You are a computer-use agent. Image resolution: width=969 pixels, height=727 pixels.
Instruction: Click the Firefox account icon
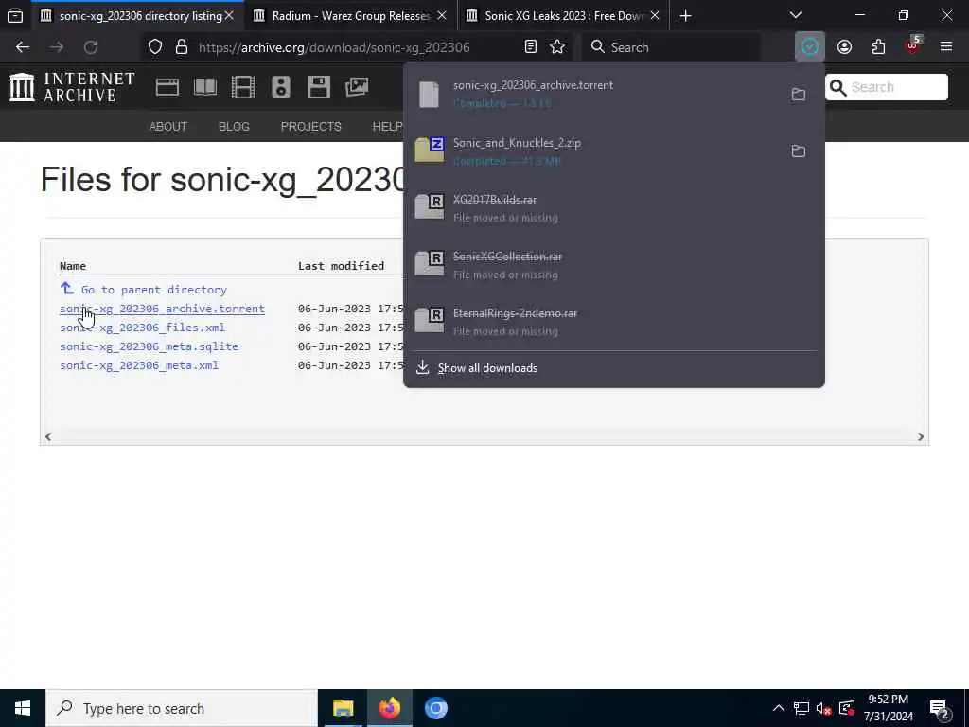pyautogui.click(x=844, y=47)
